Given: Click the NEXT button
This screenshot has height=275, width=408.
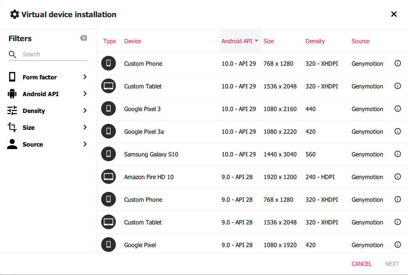Looking at the screenshot, I should 392,264.
